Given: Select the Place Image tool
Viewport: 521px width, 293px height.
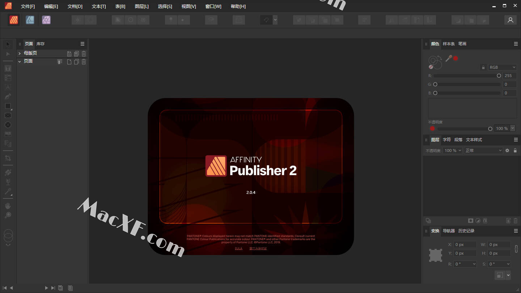Looking at the screenshot, I should click(8, 134).
